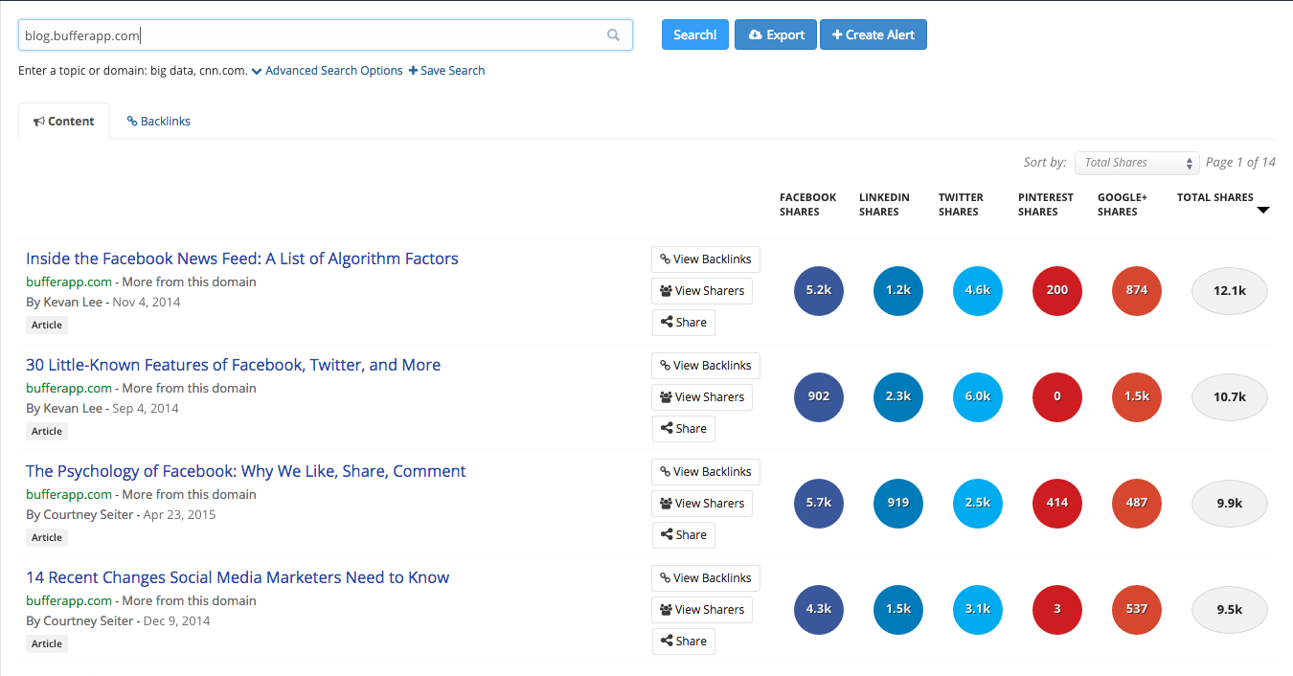This screenshot has width=1293, height=676.
Task: View Sharers for 30 Little-Known Features article
Action: (x=702, y=397)
